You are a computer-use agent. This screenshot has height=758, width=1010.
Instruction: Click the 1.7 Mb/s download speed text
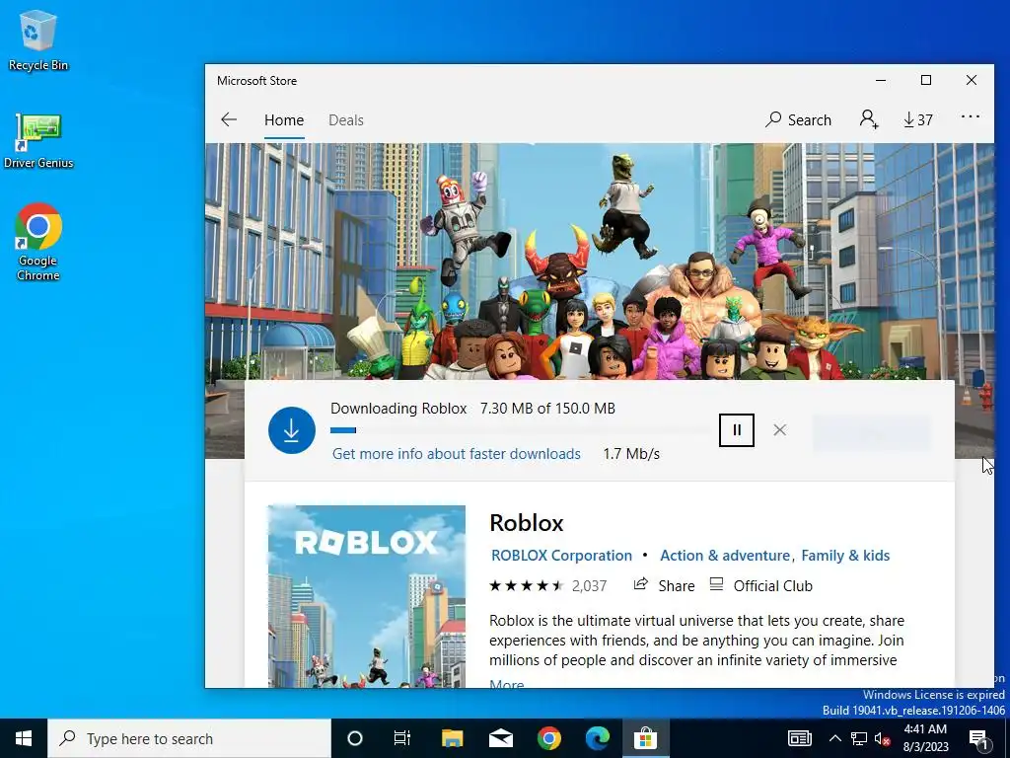pyautogui.click(x=631, y=454)
